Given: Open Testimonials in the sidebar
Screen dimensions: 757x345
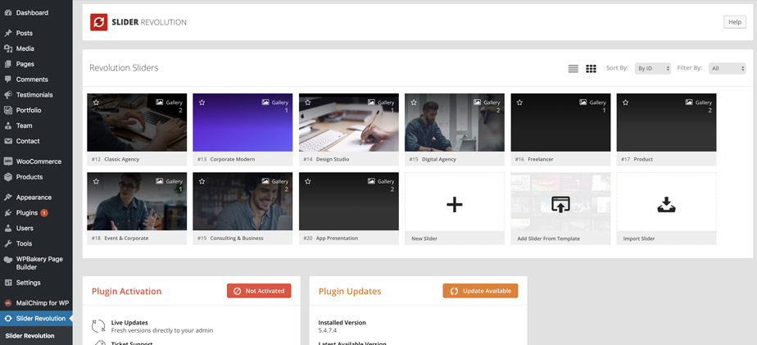Looking at the screenshot, I should pyautogui.click(x=36, y=95).
